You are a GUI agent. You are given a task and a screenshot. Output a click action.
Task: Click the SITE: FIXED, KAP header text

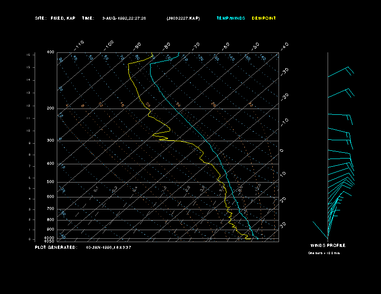coord(55,18)
